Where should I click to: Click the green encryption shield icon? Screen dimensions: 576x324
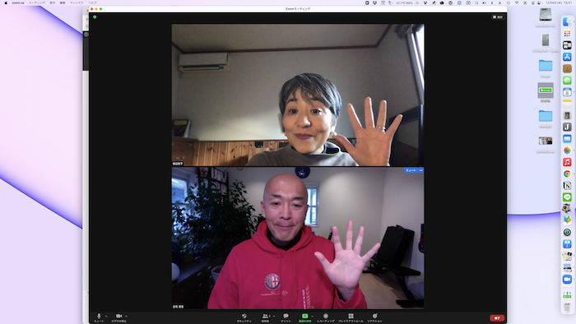pyautogui.click(x=95, y=17)
